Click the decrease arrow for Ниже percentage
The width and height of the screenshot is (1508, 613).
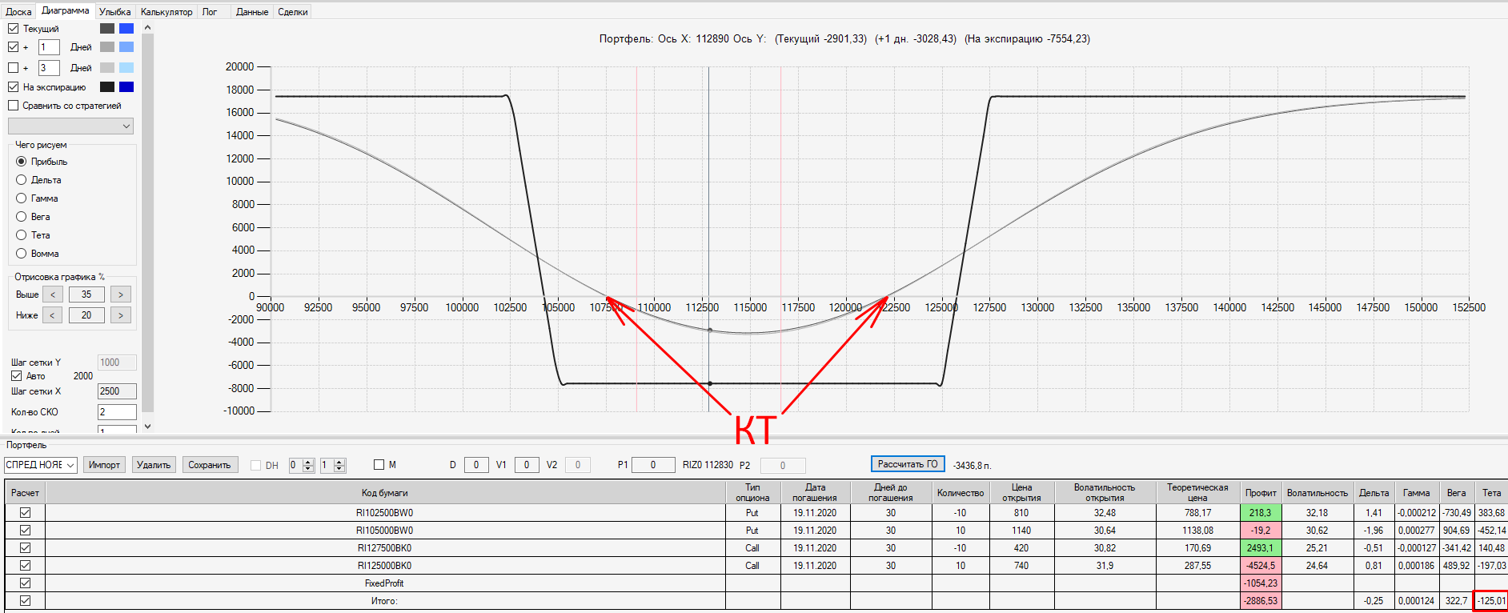[x=53, y=315]
